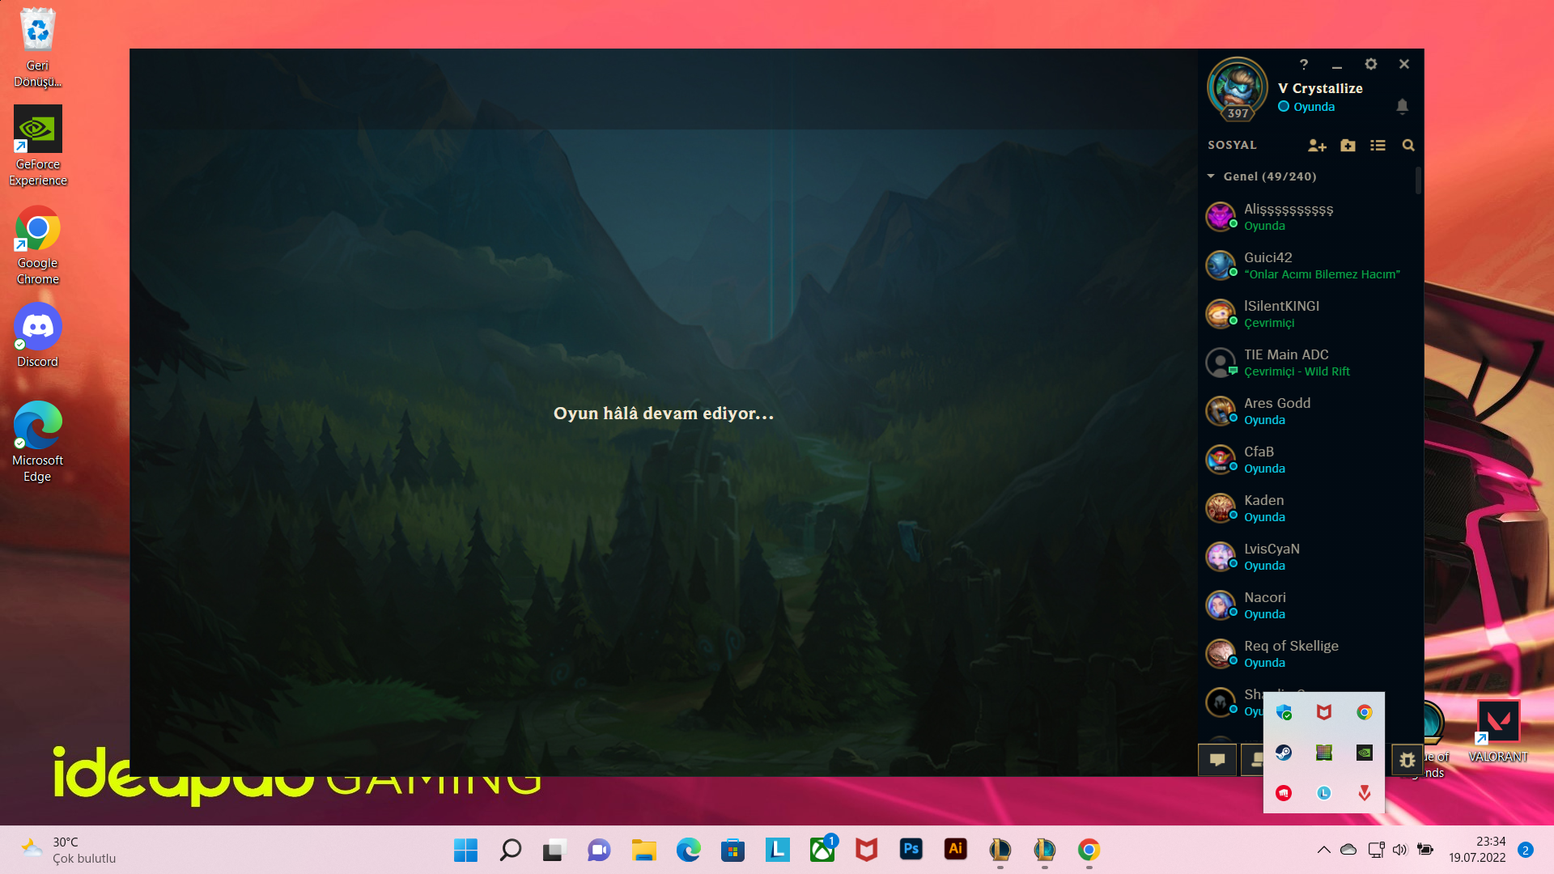1554x874 pixels.
Task: Open the League client help question mark
Action: (x=1303, y=64)
